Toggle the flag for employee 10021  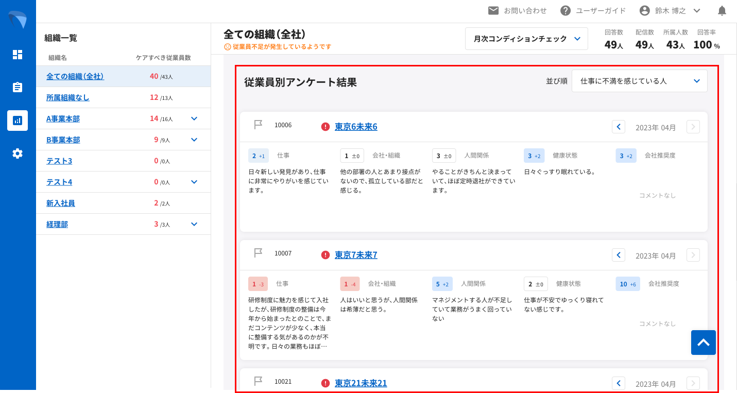coord(258,381)
